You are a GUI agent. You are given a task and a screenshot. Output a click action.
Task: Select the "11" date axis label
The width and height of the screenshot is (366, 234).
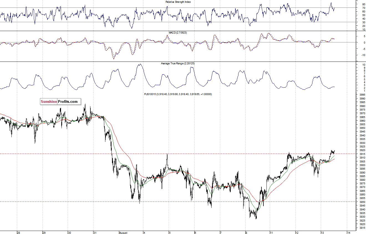tap(271, 232)
